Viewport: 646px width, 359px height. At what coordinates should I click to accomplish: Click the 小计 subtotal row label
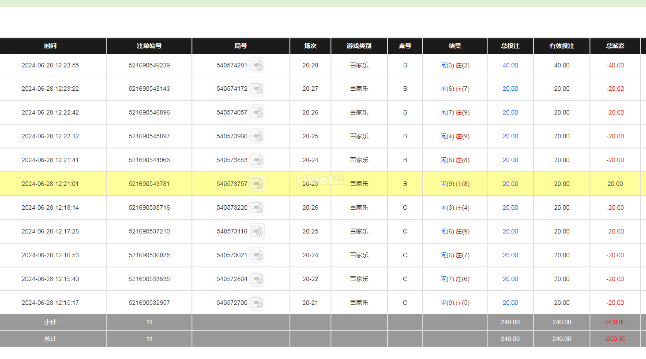click(50, 322)
